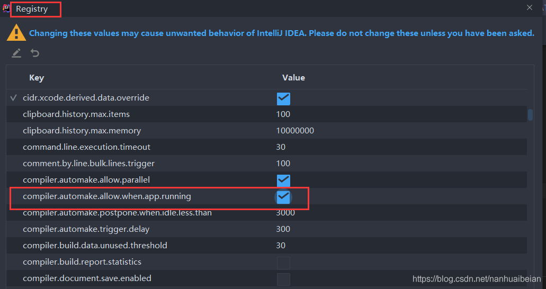Sort the table by Key column header
The height and width of the screenshot is (289, 546).
click(37, 78)
